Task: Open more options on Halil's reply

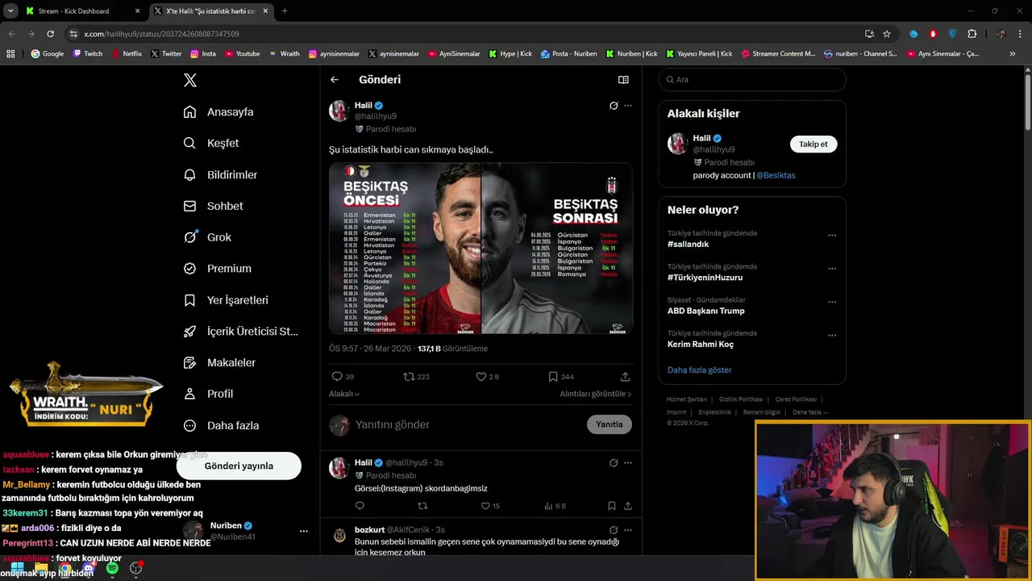Action: pos(628,463)
